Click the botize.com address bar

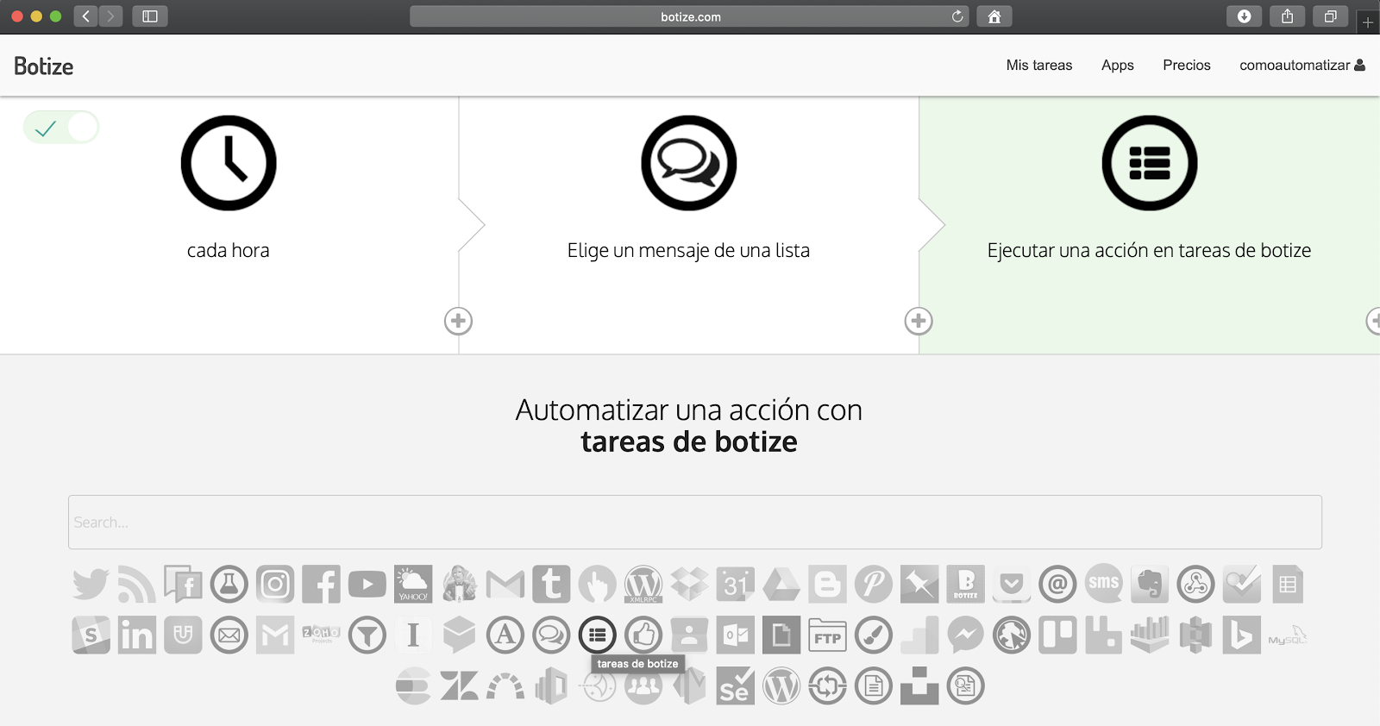pos(689,16)
